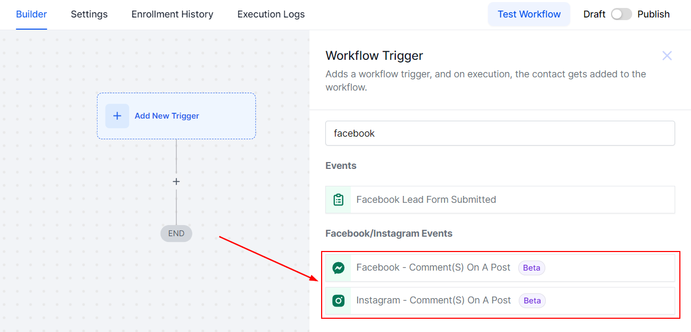Click the Publish label beside the switch
The height and width of the screenshot is (332, 691).
[x=653, y=14]
